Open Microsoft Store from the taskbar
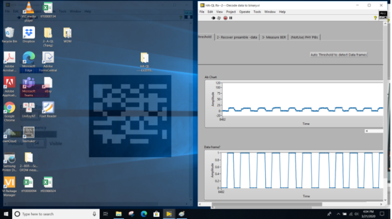Viewport: 392px width, 219px height. (156, 214)
